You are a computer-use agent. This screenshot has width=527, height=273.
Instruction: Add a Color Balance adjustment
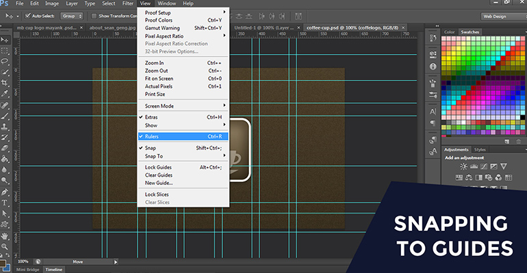[x=469, y=177]
